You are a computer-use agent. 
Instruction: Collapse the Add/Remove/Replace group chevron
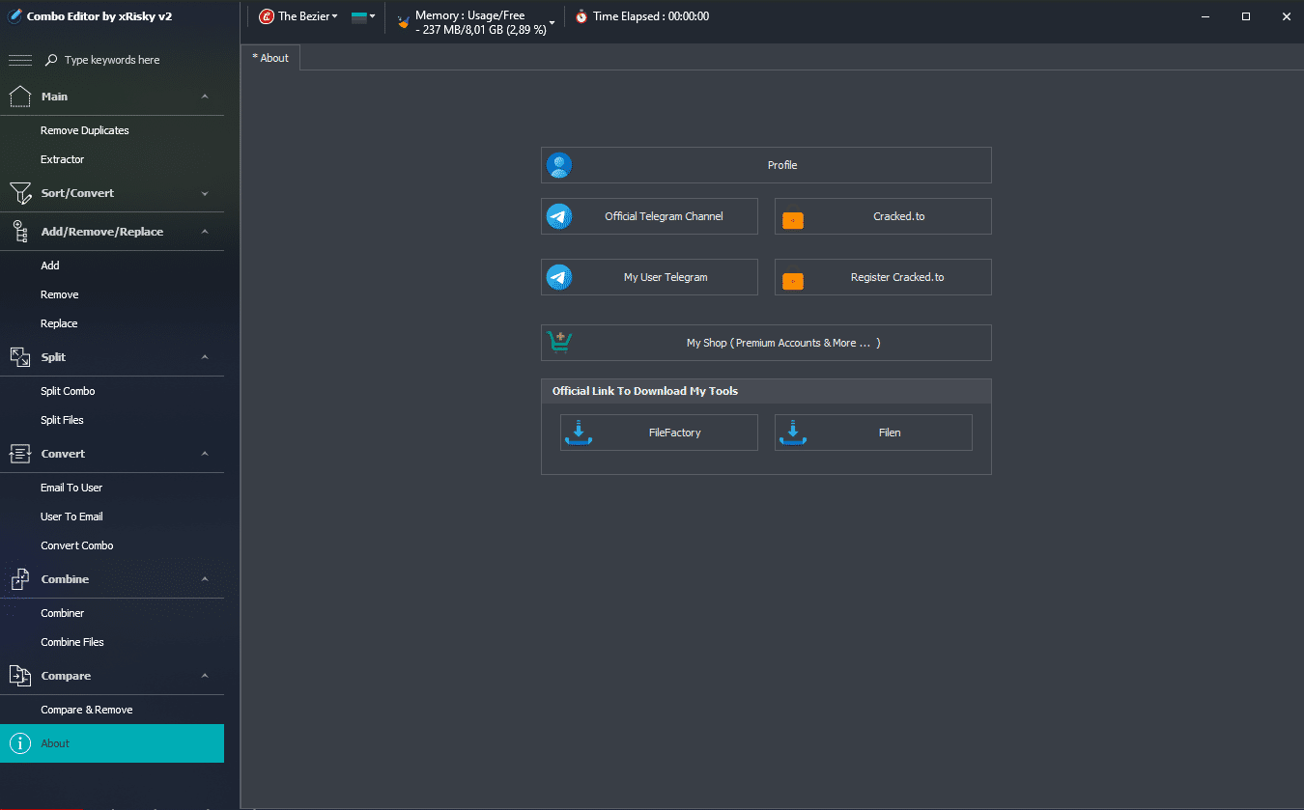pos(205,232)
